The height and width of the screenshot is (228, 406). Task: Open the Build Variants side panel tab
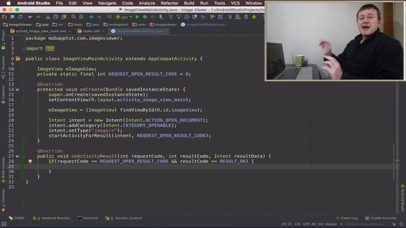3,170
